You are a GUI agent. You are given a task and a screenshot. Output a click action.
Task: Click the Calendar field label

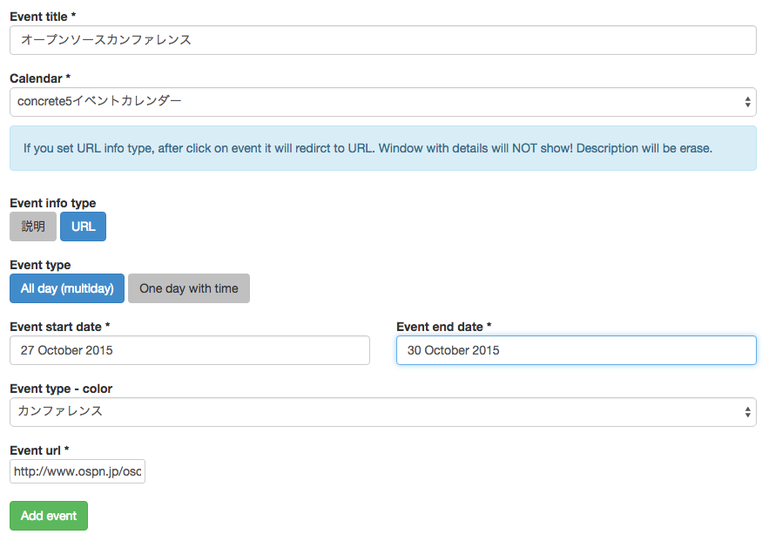[x=40, y=78]
